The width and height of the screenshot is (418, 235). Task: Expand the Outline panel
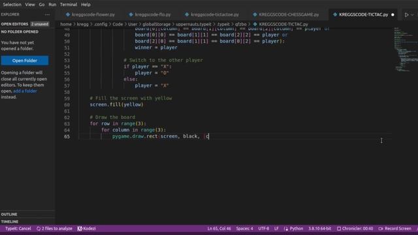click(x=9, y=214)
